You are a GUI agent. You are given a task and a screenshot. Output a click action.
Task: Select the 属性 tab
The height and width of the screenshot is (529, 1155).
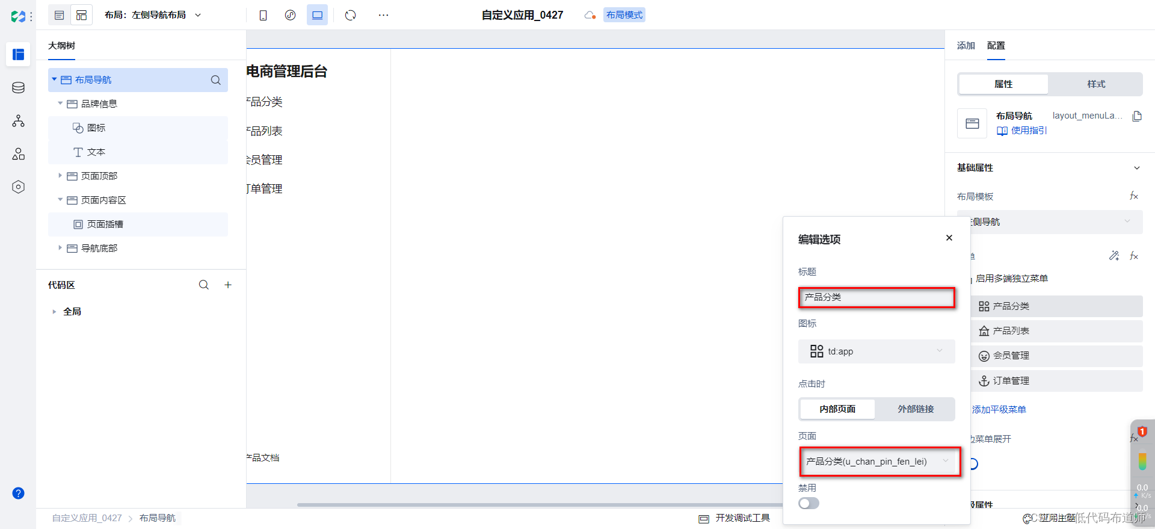point(1003,84)
